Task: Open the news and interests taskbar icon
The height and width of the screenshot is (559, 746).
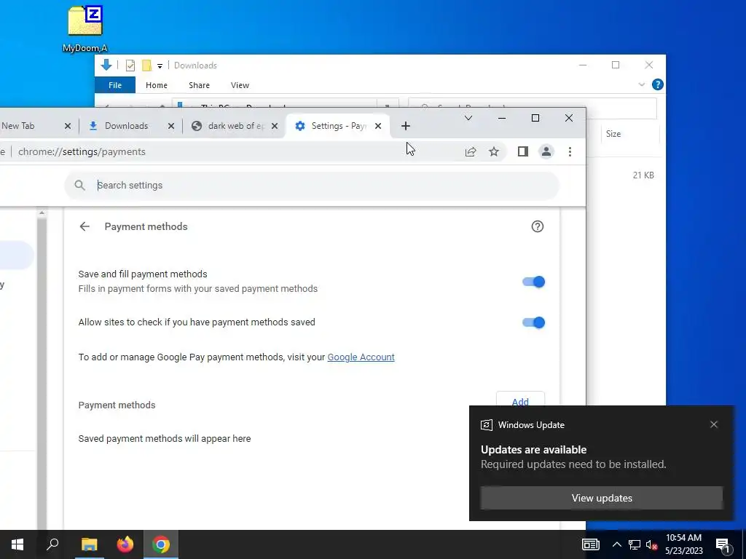Action: pos(590,544)
